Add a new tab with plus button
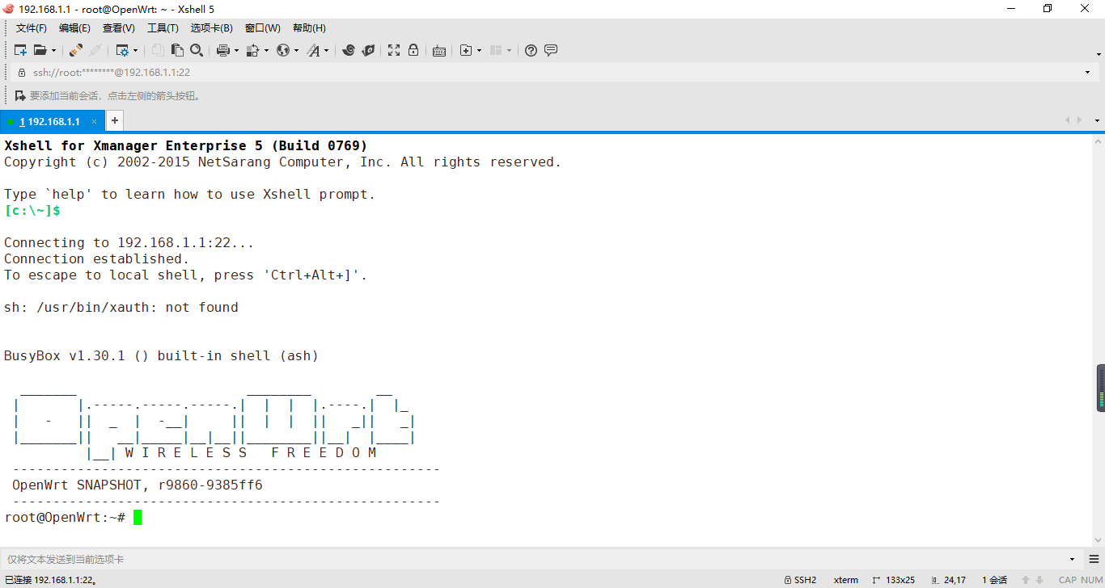Image resolution: width=1105 pixels, height=588 pixels. (x=115, y=120)
